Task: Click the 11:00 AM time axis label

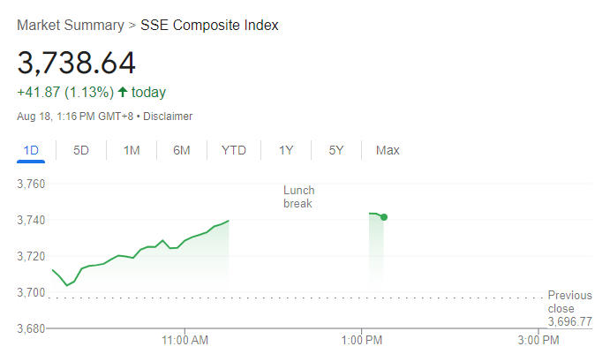Action: pos(185,340)
